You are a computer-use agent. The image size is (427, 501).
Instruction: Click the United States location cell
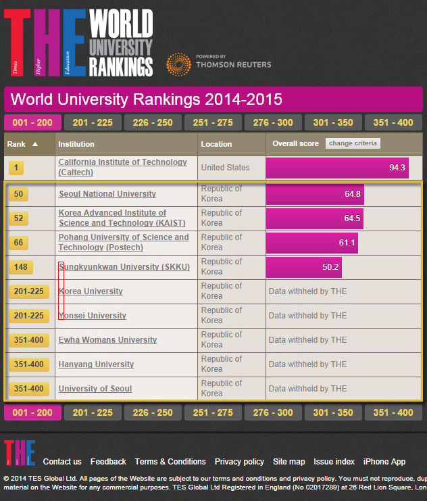coord(232,168)
